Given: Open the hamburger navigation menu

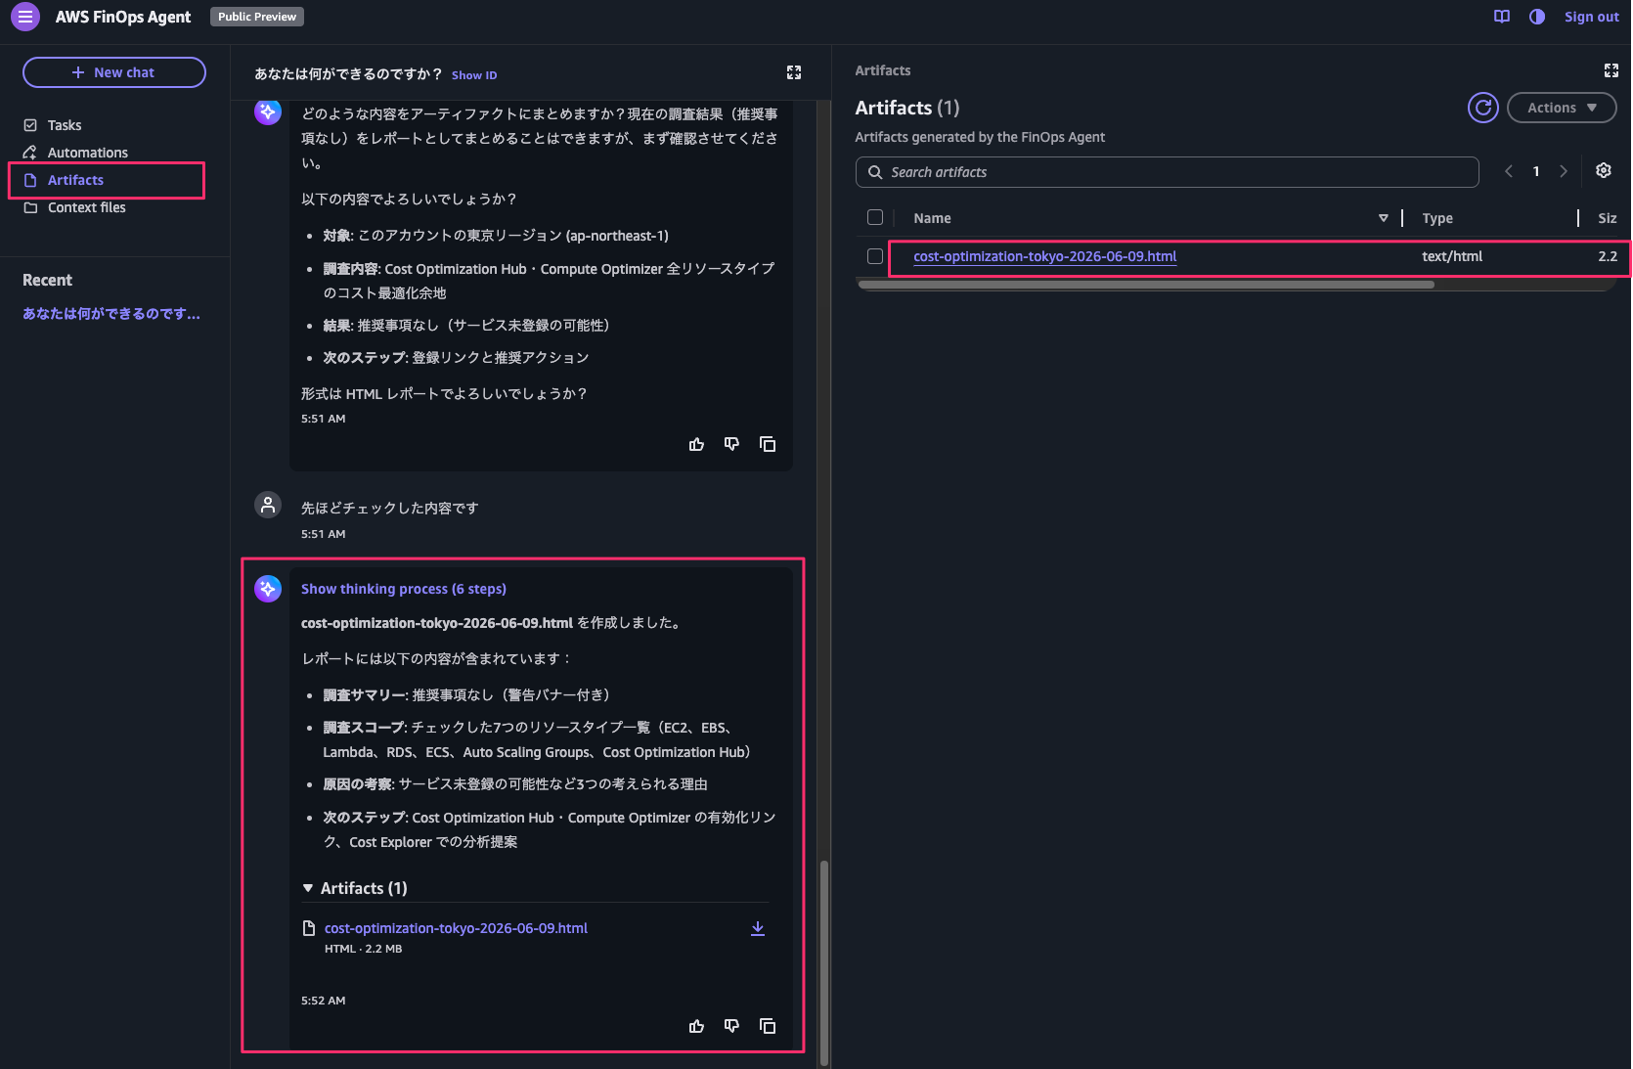Looking at the screenshot, I should 25,17.
